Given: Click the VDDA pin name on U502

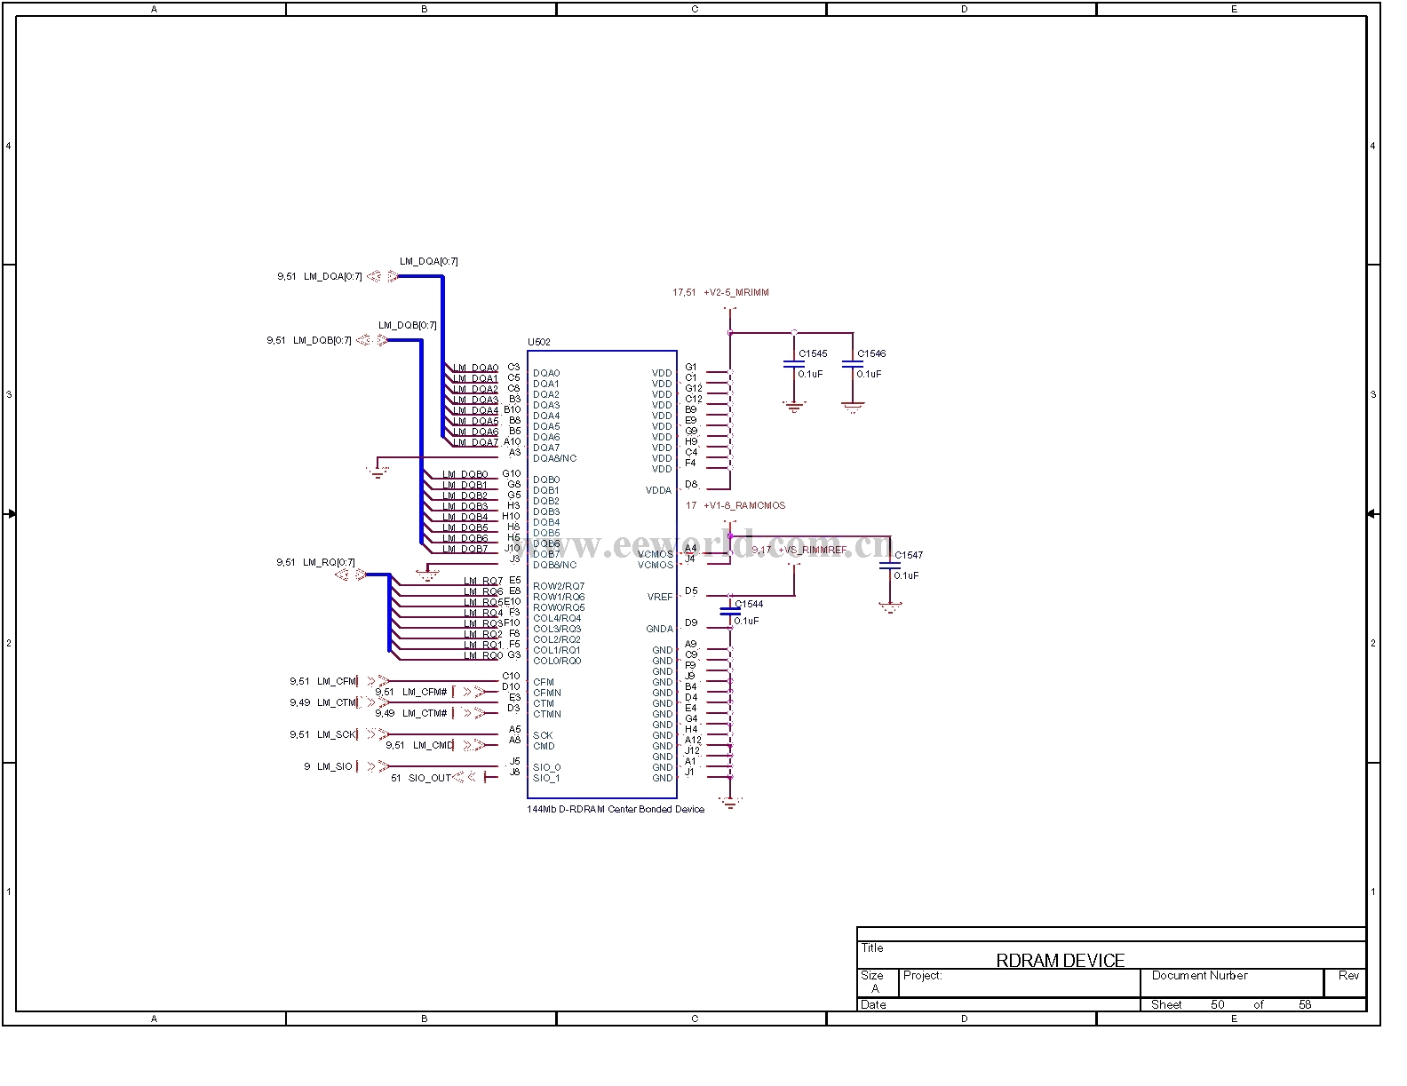Looking at the screenshot, I should click(658, 490).
